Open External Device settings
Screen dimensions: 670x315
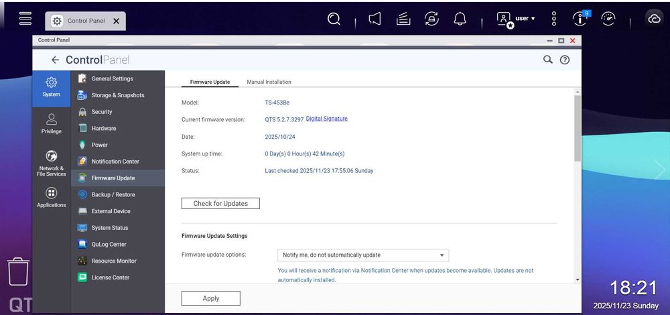click(x=118, y=211)
